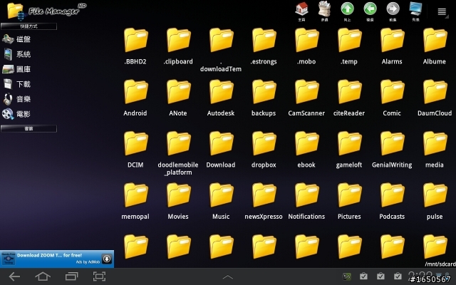Open the 磁盤 disk shortcut
The width and height of the screenshot is (456, 285).
[x=16, y=39]
